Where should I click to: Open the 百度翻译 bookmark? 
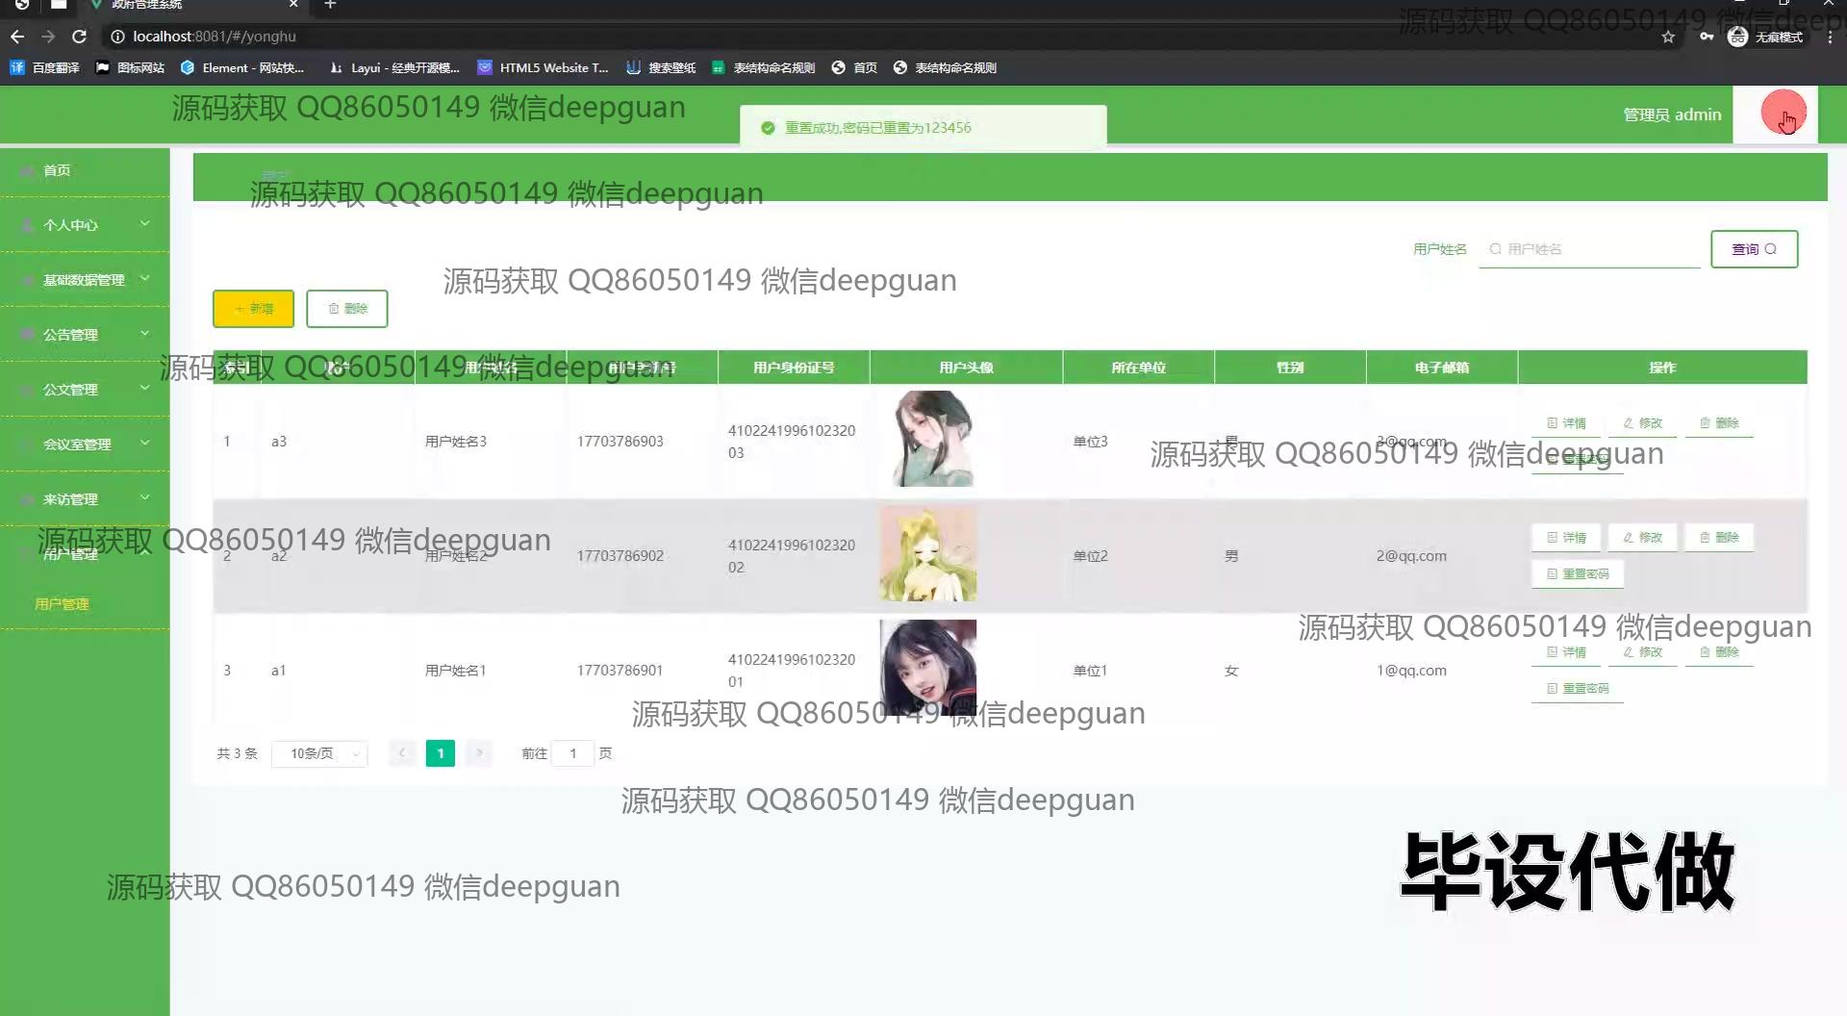pos(44,67)
